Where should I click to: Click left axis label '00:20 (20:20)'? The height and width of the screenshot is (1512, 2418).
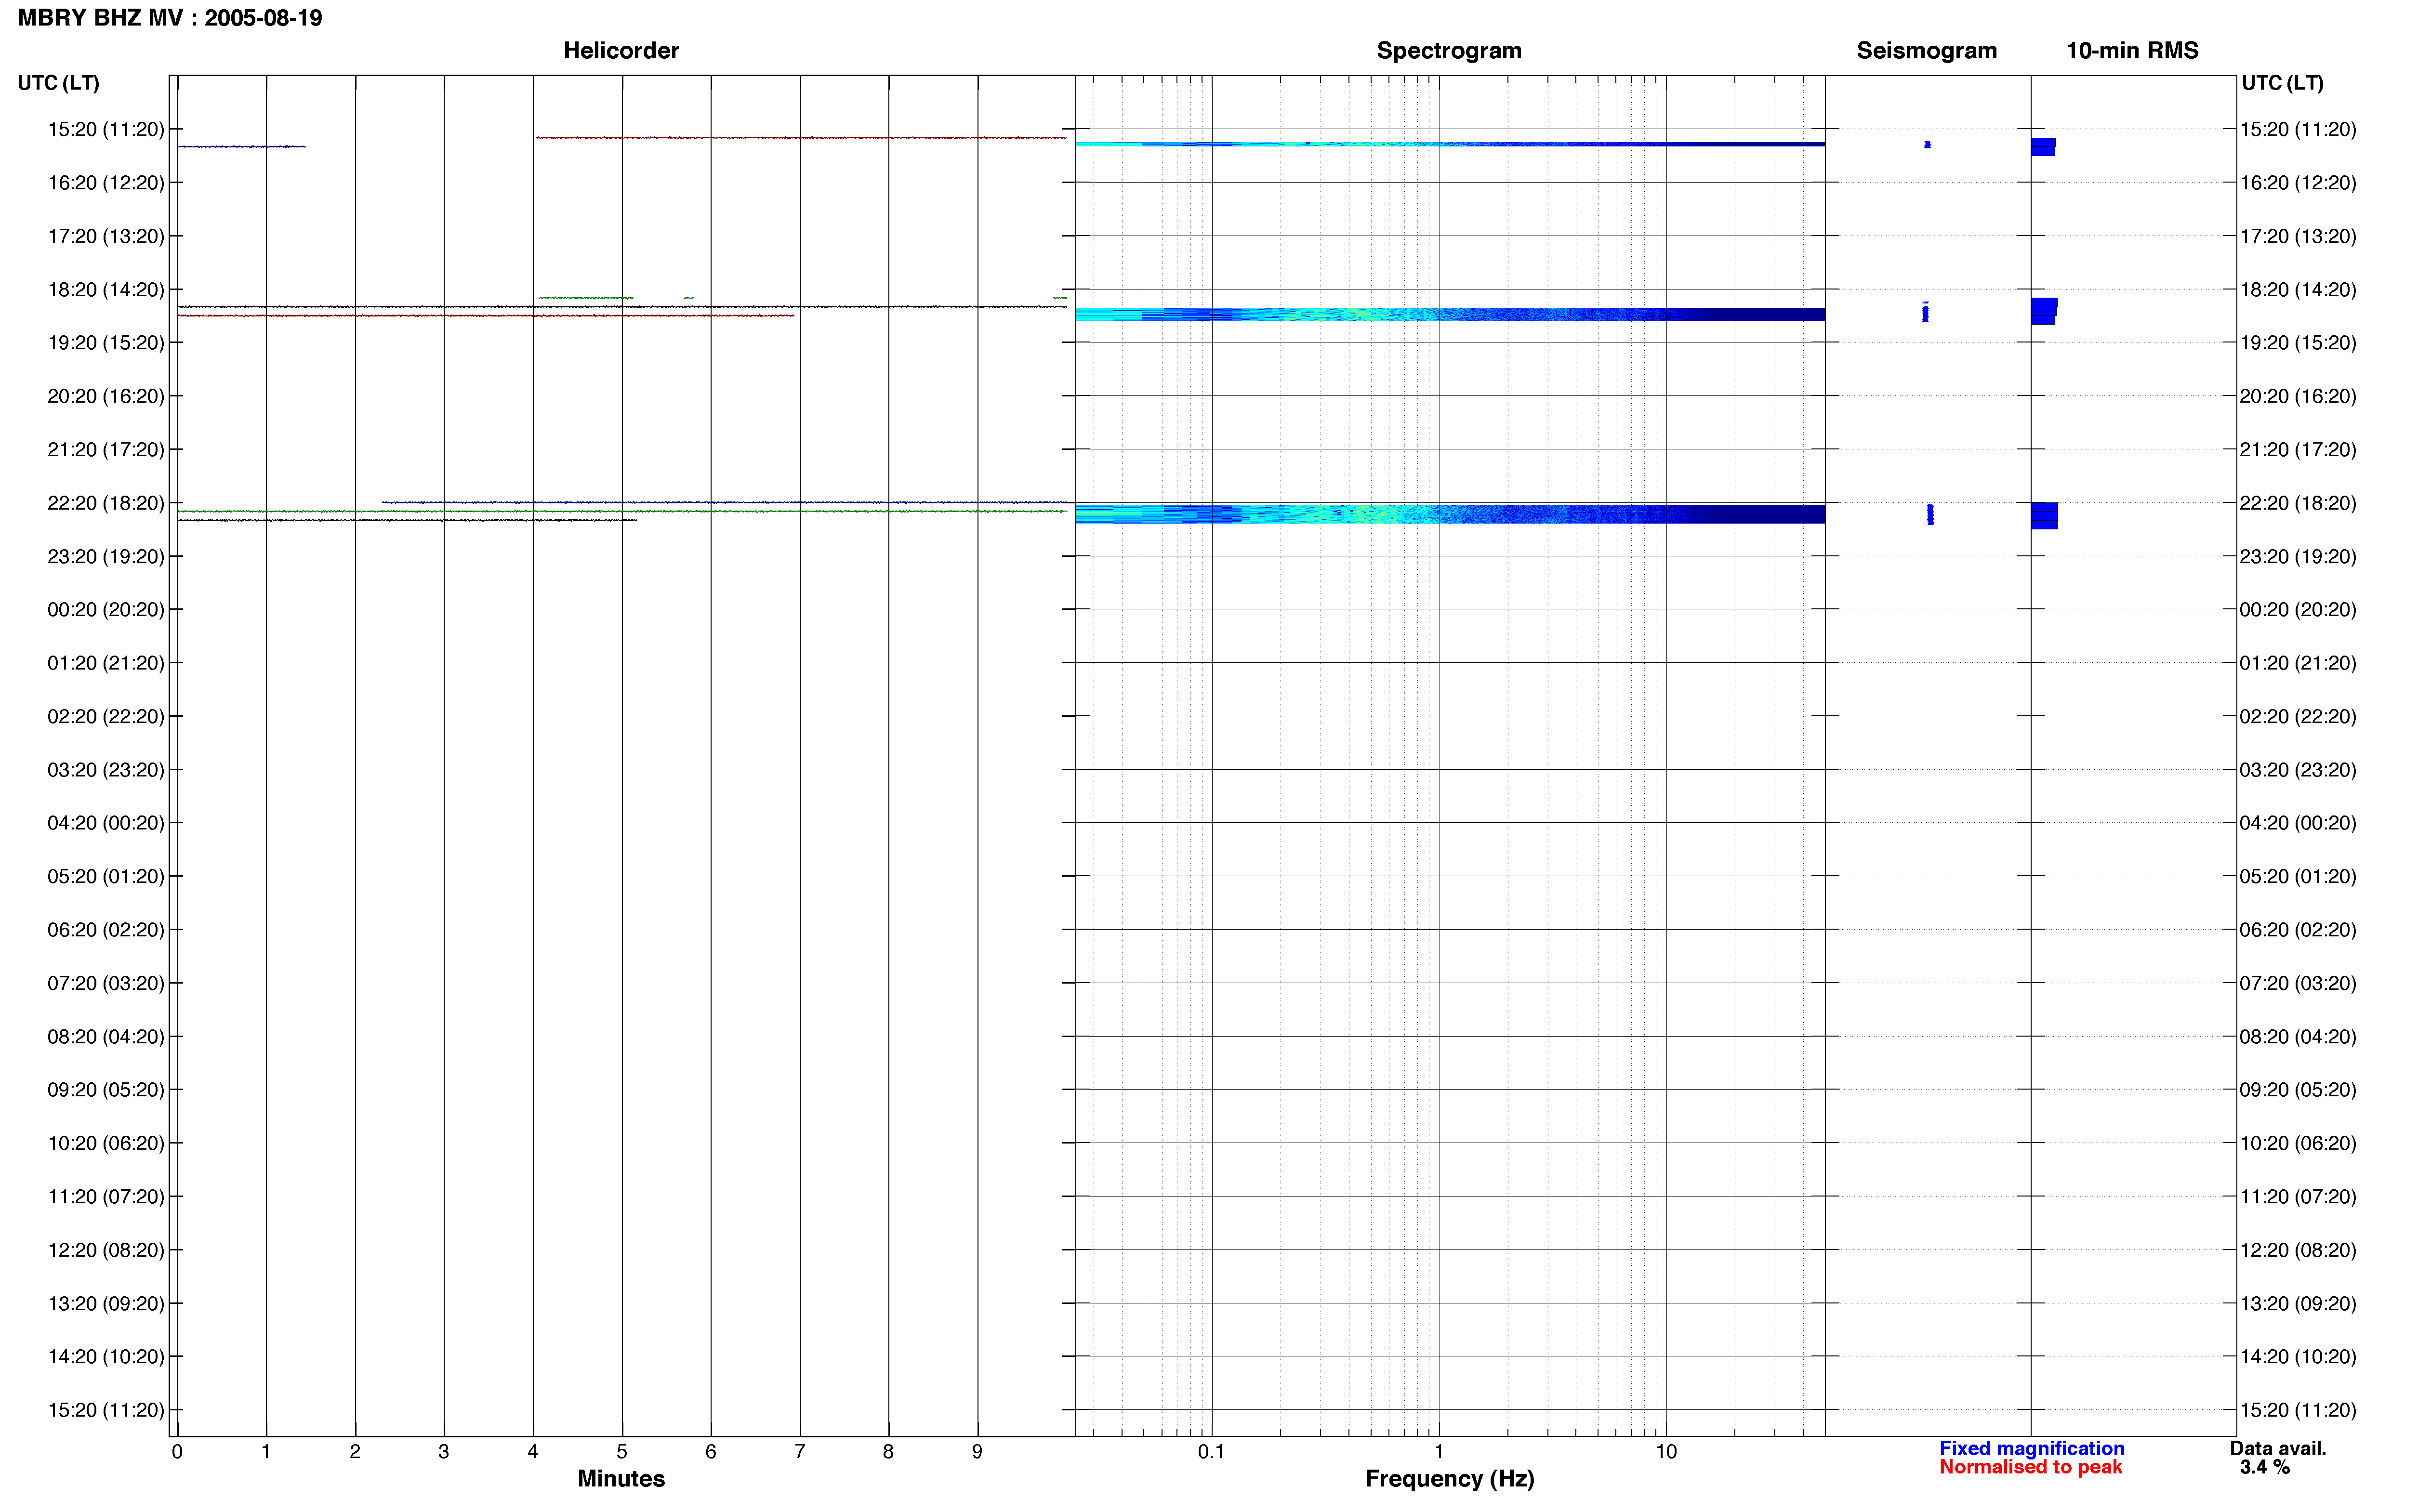pos(106,610)
